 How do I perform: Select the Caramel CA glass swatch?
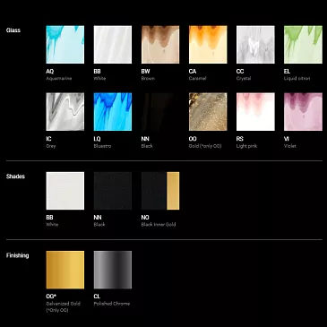click(x=208, y=45)
